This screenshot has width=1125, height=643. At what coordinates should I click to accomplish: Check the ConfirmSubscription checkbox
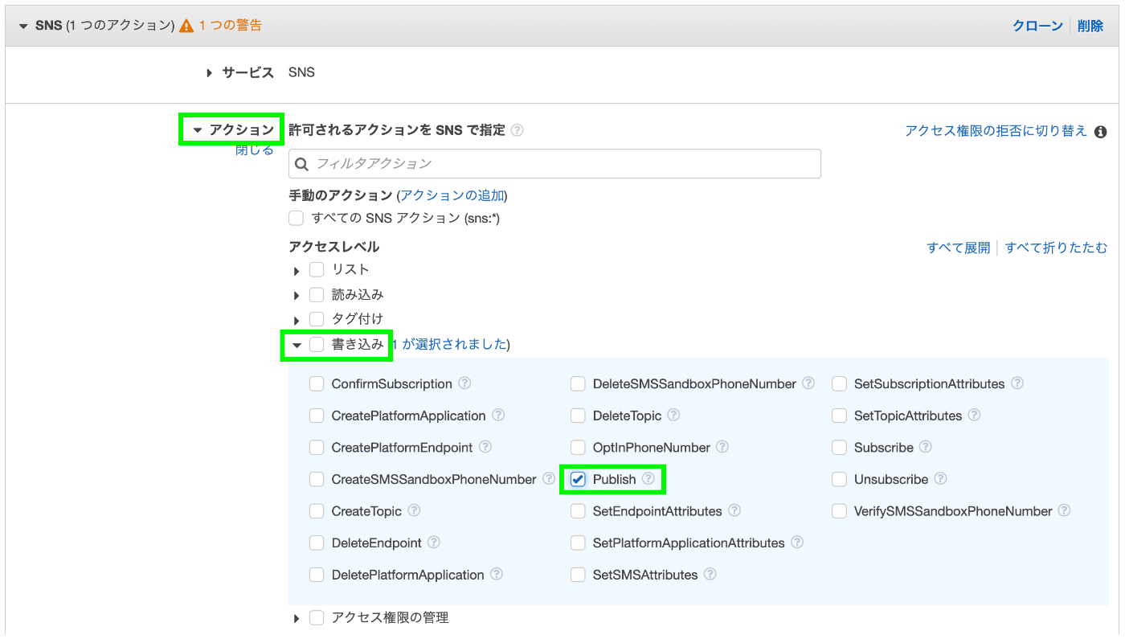click(317, 384)
